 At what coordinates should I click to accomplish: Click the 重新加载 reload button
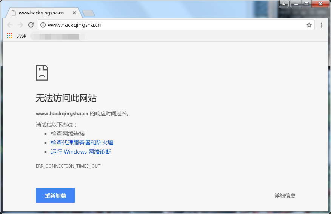55,195
